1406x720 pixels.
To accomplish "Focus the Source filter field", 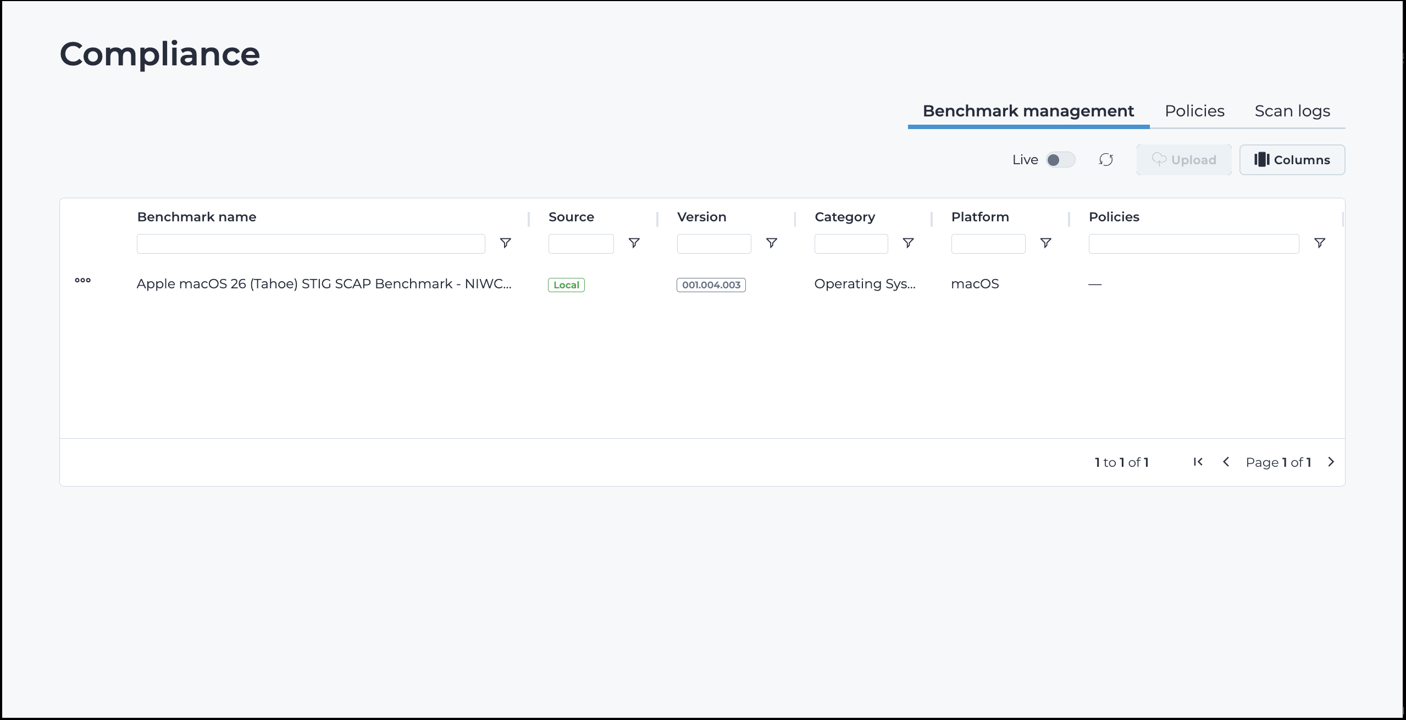I will [581, 244].
